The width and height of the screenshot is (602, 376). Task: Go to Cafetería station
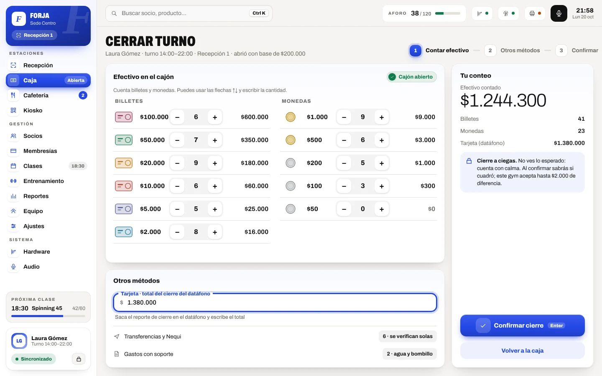48,95
